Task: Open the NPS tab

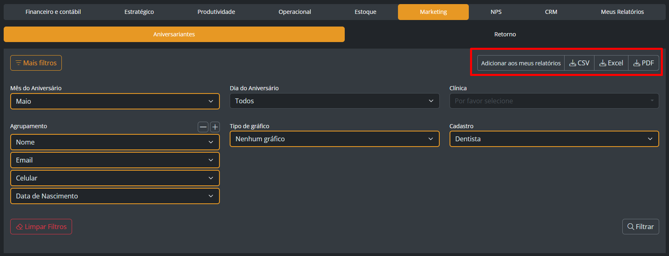Action: point(496,12)
